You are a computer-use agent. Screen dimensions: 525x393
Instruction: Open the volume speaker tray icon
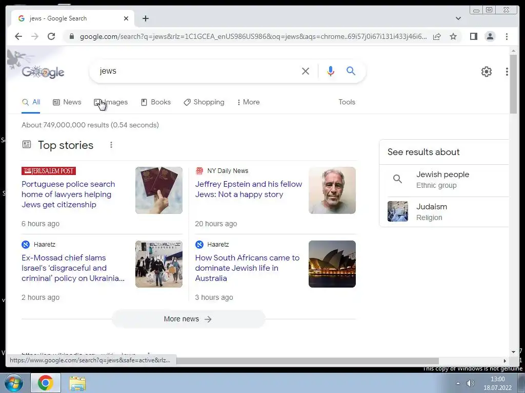click(x=471, y=383)
